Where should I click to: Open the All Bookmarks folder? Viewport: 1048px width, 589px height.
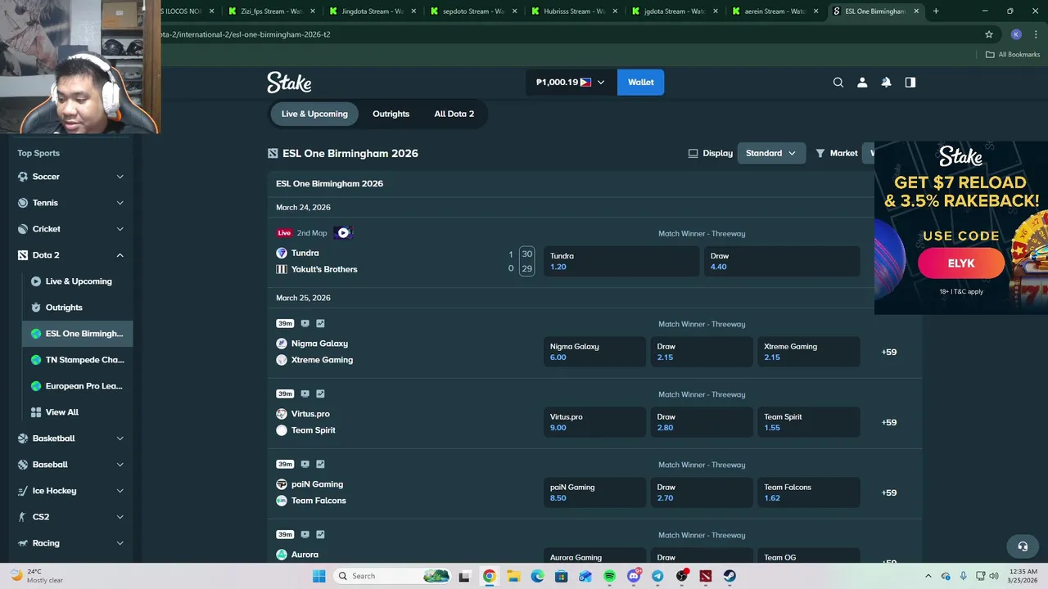[x=1013, y=55]
